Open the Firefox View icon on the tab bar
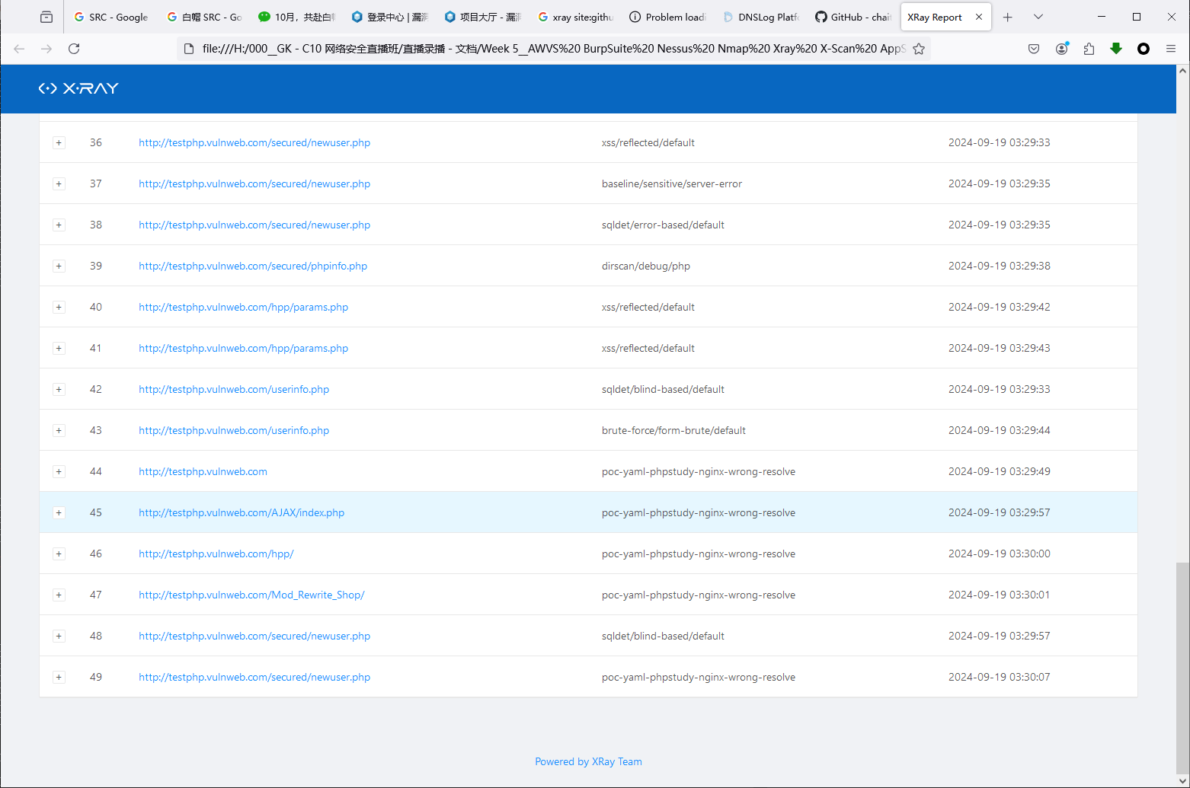This screenshot has height=788, width=1190. [46, 17]
